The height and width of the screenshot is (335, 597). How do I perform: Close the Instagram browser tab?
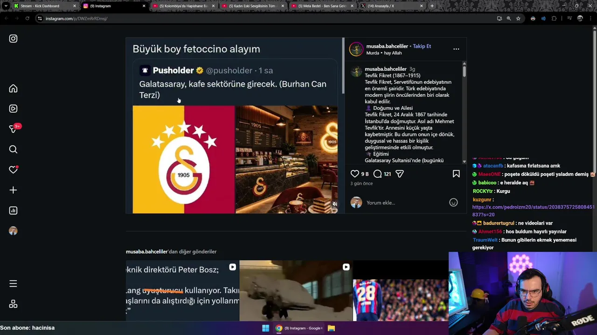click(144, 6)
